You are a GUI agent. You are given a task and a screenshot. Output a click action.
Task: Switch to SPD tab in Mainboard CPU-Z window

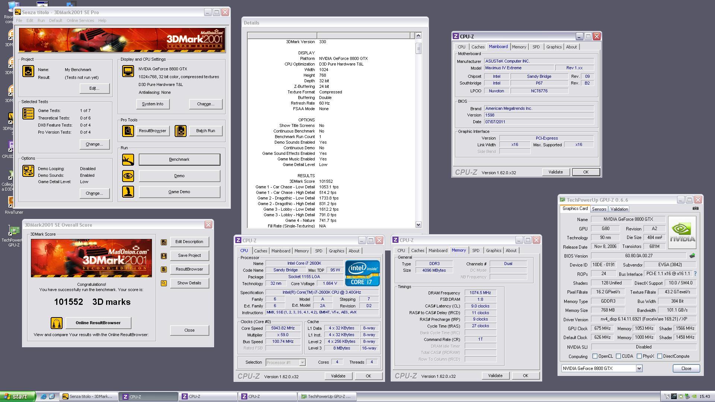tap(536, 47)
